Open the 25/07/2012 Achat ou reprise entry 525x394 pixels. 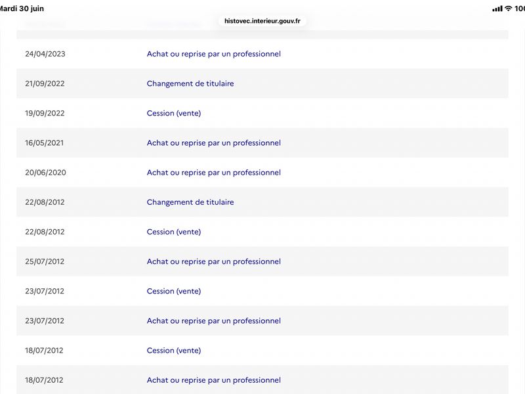pos(262,261)
